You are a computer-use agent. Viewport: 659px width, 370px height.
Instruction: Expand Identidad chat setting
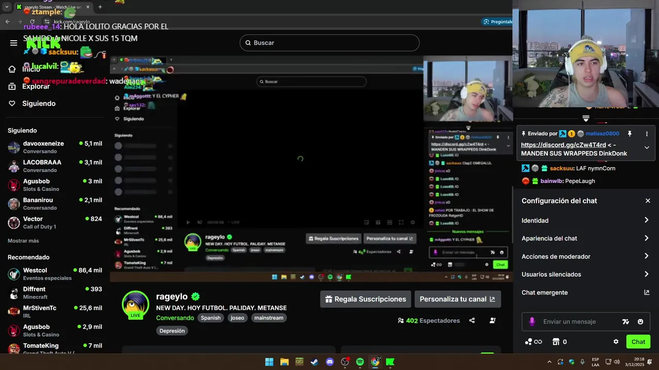[586, 220]
